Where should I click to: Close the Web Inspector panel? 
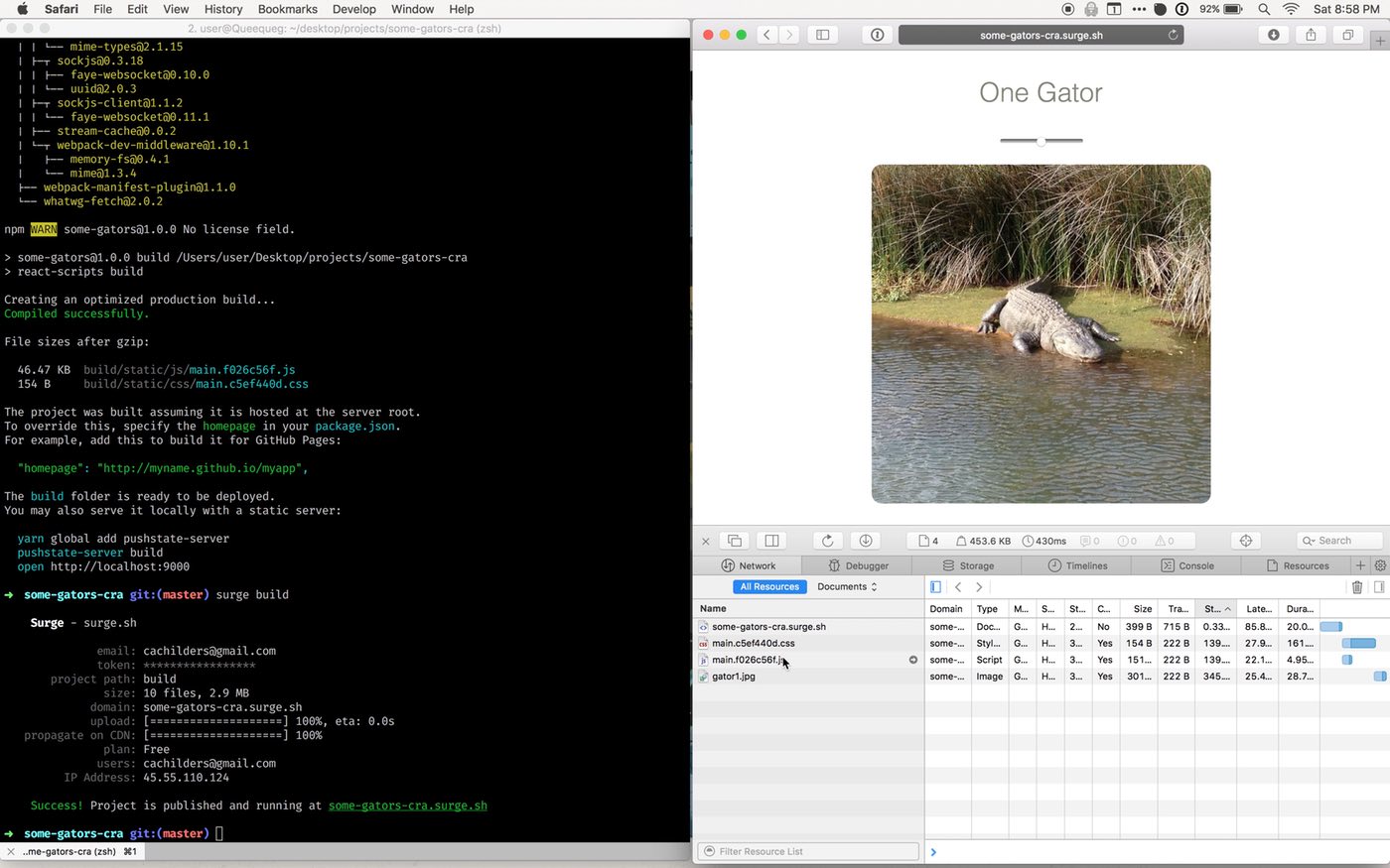tap(706, 541)
